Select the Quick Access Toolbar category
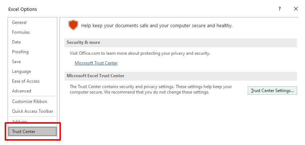The image size is (305, 145). (x=32, y=111)
